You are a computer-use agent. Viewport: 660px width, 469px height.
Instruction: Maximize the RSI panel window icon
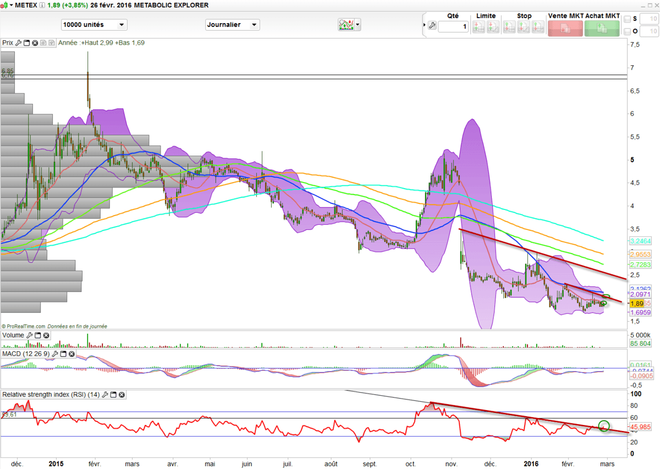pos(114,395)
